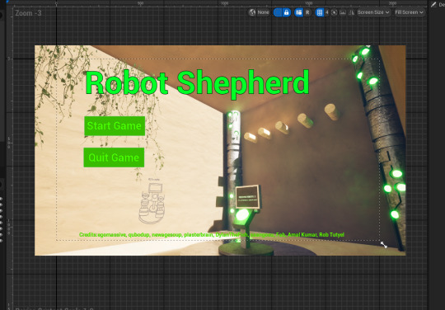Open the grid snap size value 4
Image resolution: width=445 pixels, height=310 pixels.
pos(326,12)
